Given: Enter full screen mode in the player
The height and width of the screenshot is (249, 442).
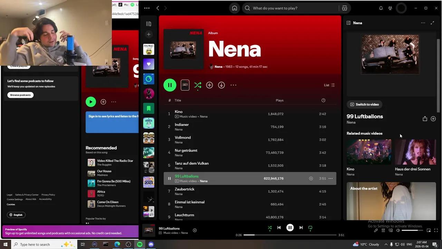Looking at the screenshot, I should pos(436,230).
